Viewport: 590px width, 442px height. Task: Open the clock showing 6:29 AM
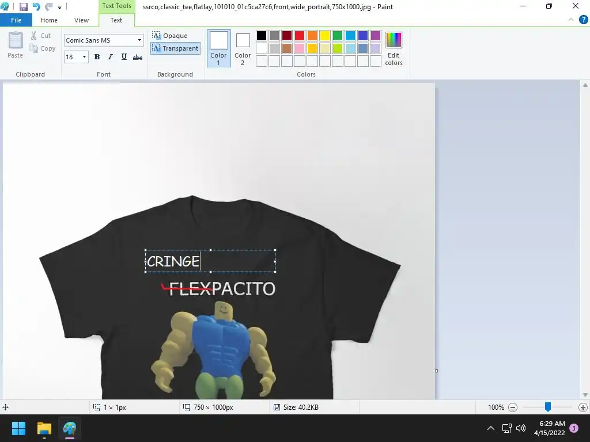[x=549, y=428]
